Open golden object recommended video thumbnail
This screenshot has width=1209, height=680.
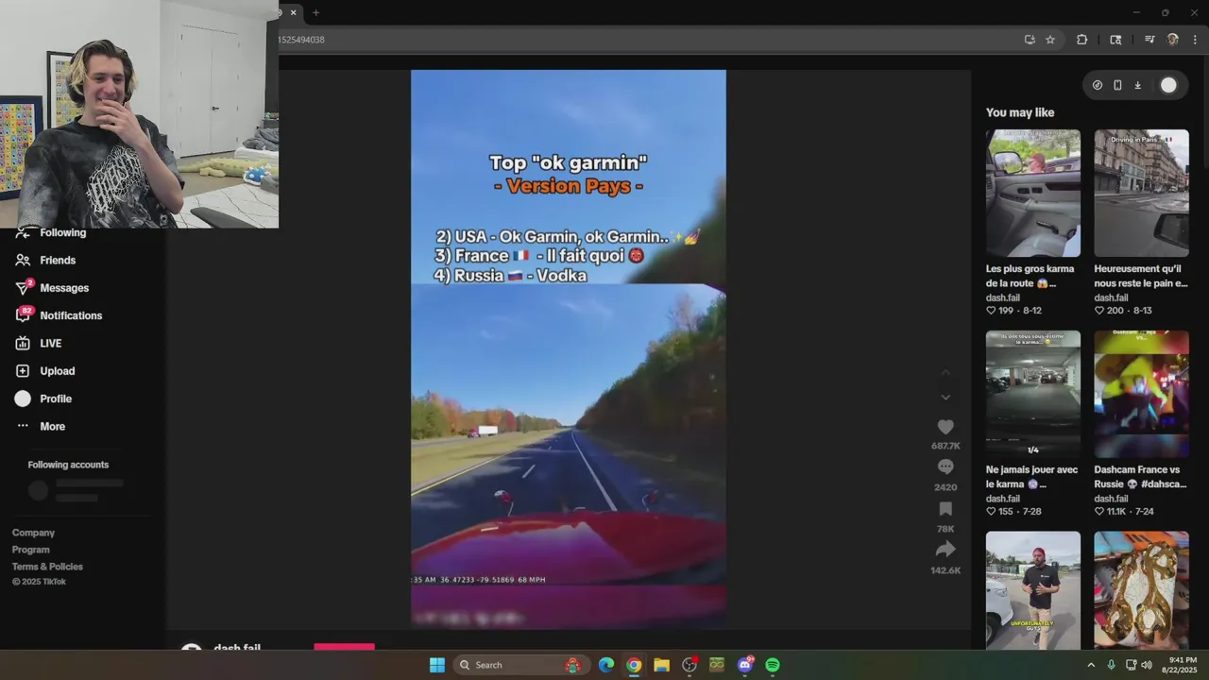(x=1141, y=589)
